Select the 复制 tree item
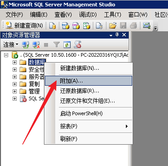168x166 pixels. coord(34,84)
